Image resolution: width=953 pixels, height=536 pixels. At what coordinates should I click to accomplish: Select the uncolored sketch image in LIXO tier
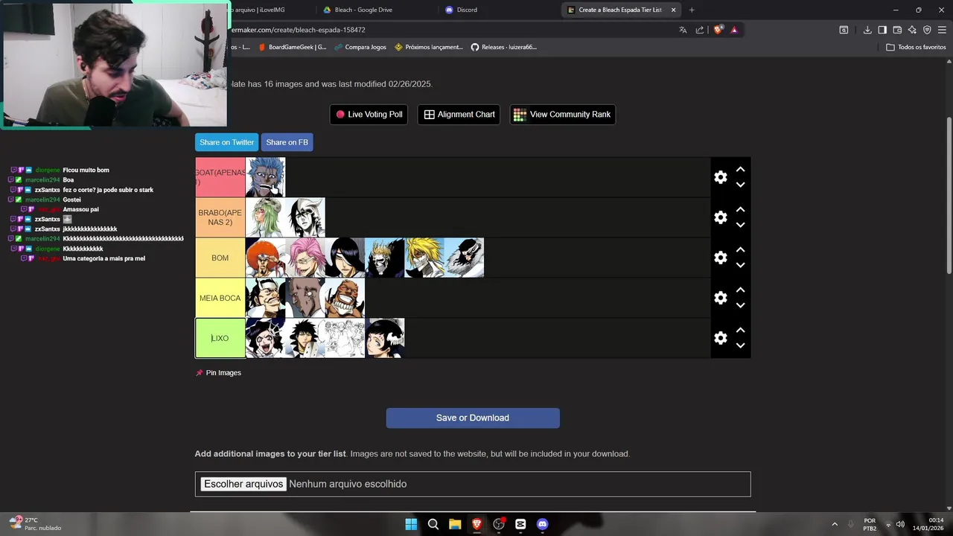point(345,338)
